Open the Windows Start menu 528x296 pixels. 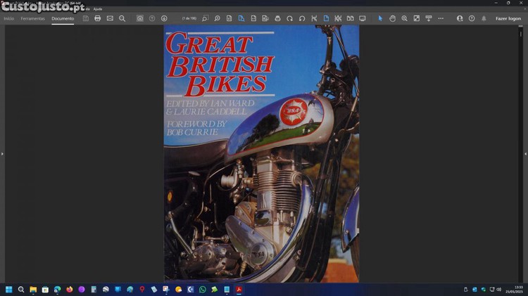[x=9, y=289]
